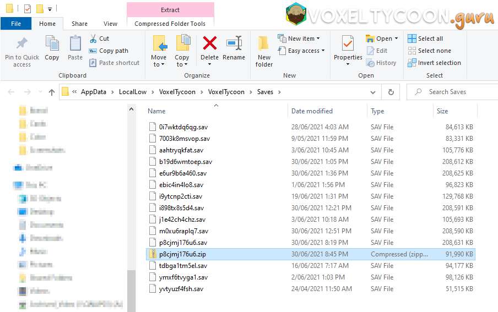Expand the address bar history dropdown
The height and width of the screenshot is (312, 498).
pyautogui.click(x=373, y=92)
